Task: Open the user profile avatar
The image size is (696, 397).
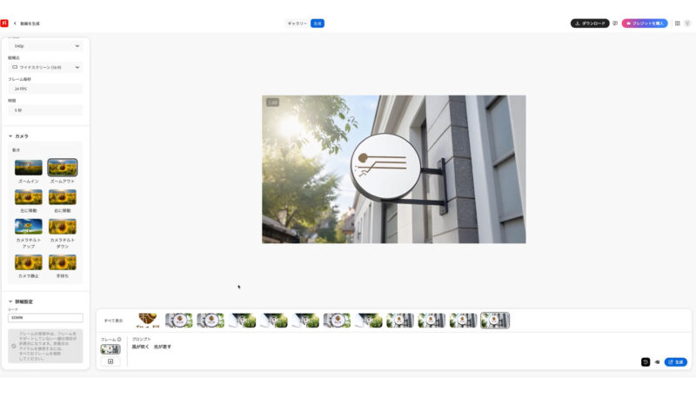Action: (687, 23)
